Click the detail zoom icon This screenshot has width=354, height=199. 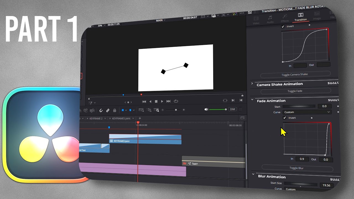[x=149, y=110]
